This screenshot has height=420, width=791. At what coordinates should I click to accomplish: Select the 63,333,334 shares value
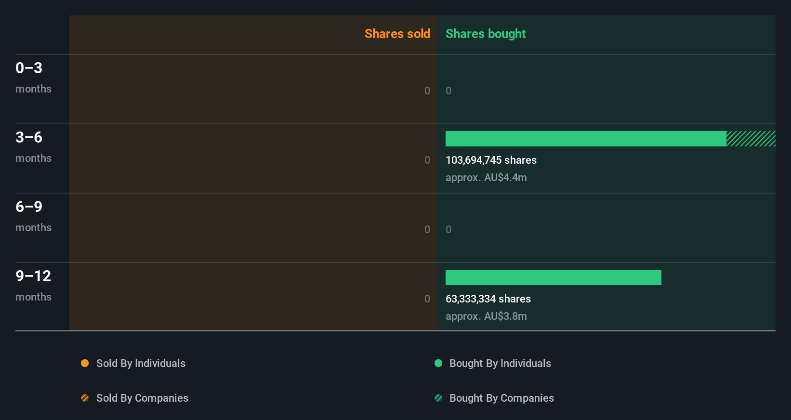[488, 299]
